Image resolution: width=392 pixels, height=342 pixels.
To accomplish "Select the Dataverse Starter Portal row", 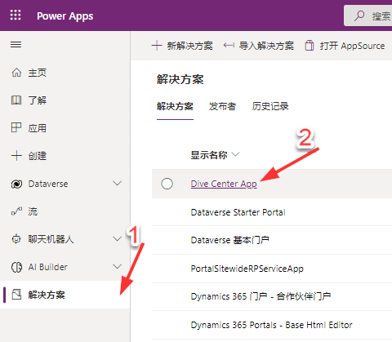I will click(272, 212).
